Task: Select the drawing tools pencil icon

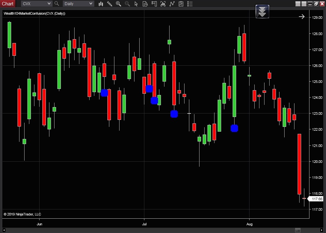Action: coord(110,4)
